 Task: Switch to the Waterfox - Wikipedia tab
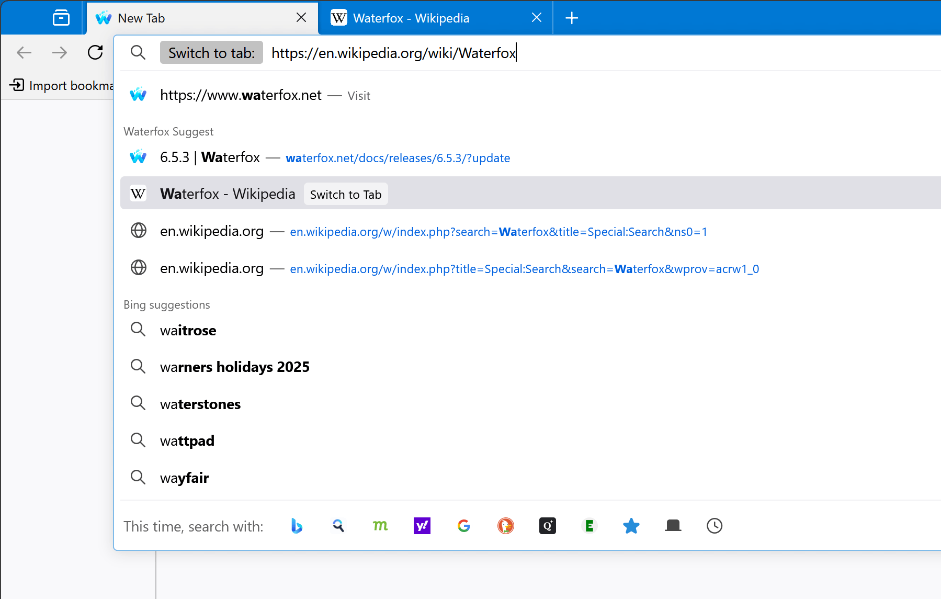pos(411,17)
